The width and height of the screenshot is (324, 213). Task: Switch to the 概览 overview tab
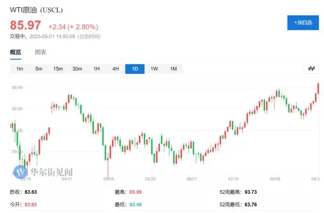(16, 52)
